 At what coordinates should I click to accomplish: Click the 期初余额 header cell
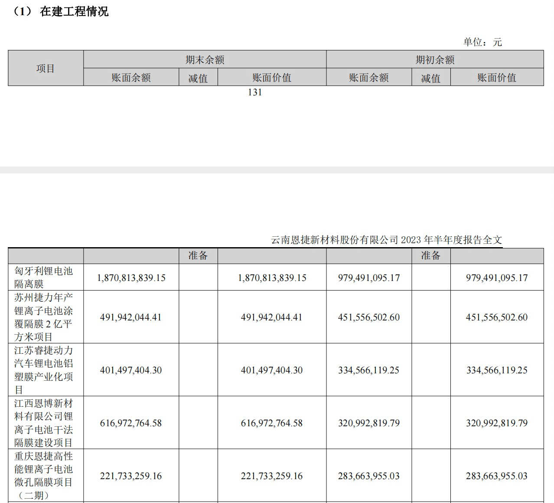[435, 59]
